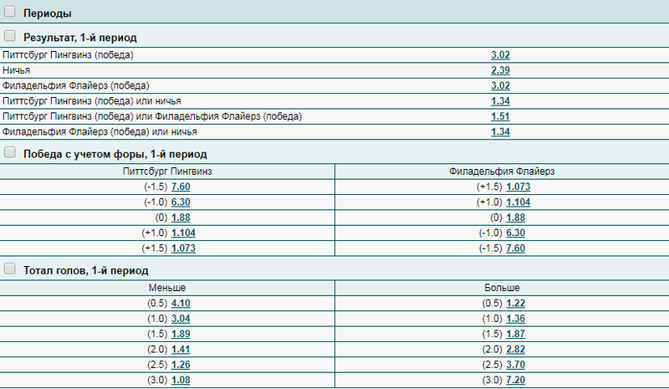Click the Больше column header
669x389 pixels.
tap(502, 289)
